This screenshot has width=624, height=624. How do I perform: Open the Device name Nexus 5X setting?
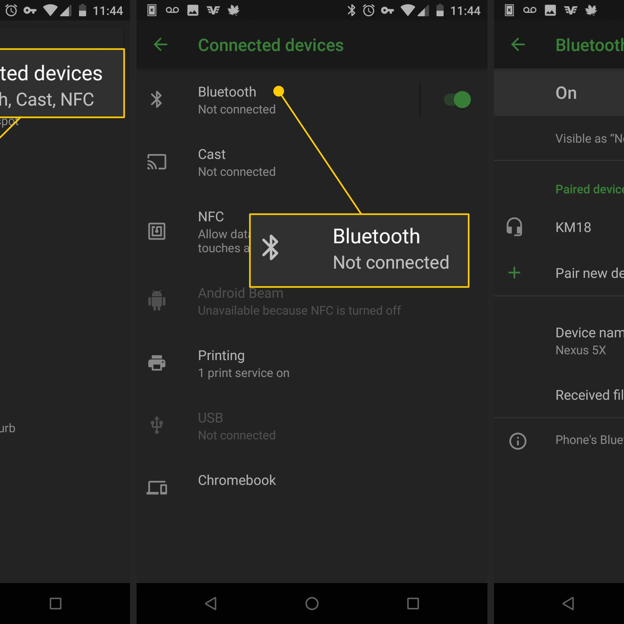[589, 341]
